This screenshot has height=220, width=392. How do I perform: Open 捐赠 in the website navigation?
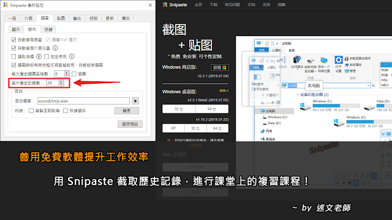(282, 5)
